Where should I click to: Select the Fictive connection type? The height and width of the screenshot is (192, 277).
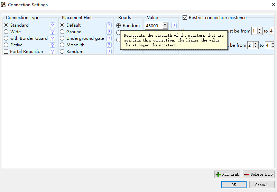tap(6, 45)
